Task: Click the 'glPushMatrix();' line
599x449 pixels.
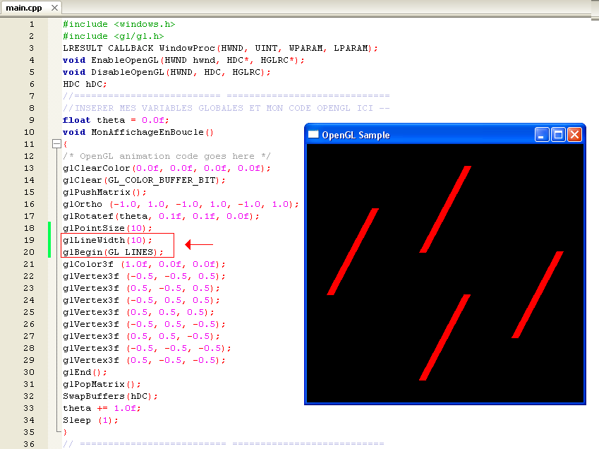Action: pyautogui.click(x=104, y=192)
